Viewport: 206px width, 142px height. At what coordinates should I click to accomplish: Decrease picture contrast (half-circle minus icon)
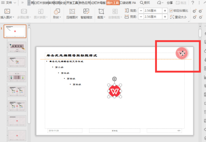(201, 11)
